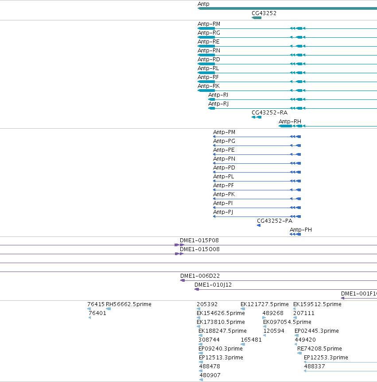Click the Antp-PL protein label

224,177
